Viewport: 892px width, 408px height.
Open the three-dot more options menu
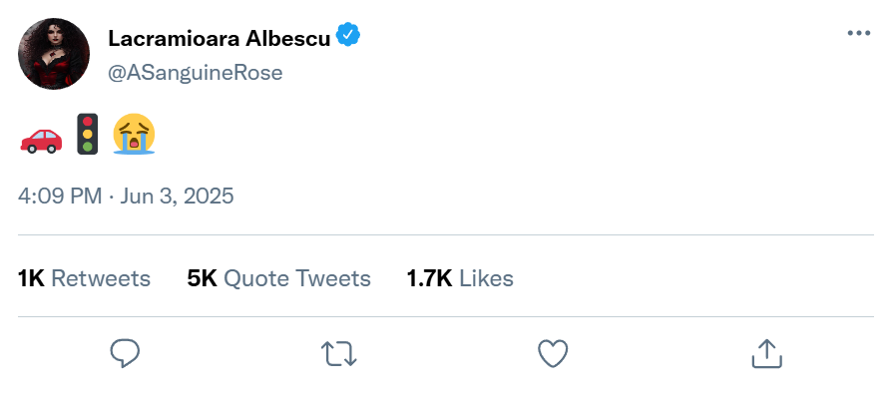click(x=858, y=33)
